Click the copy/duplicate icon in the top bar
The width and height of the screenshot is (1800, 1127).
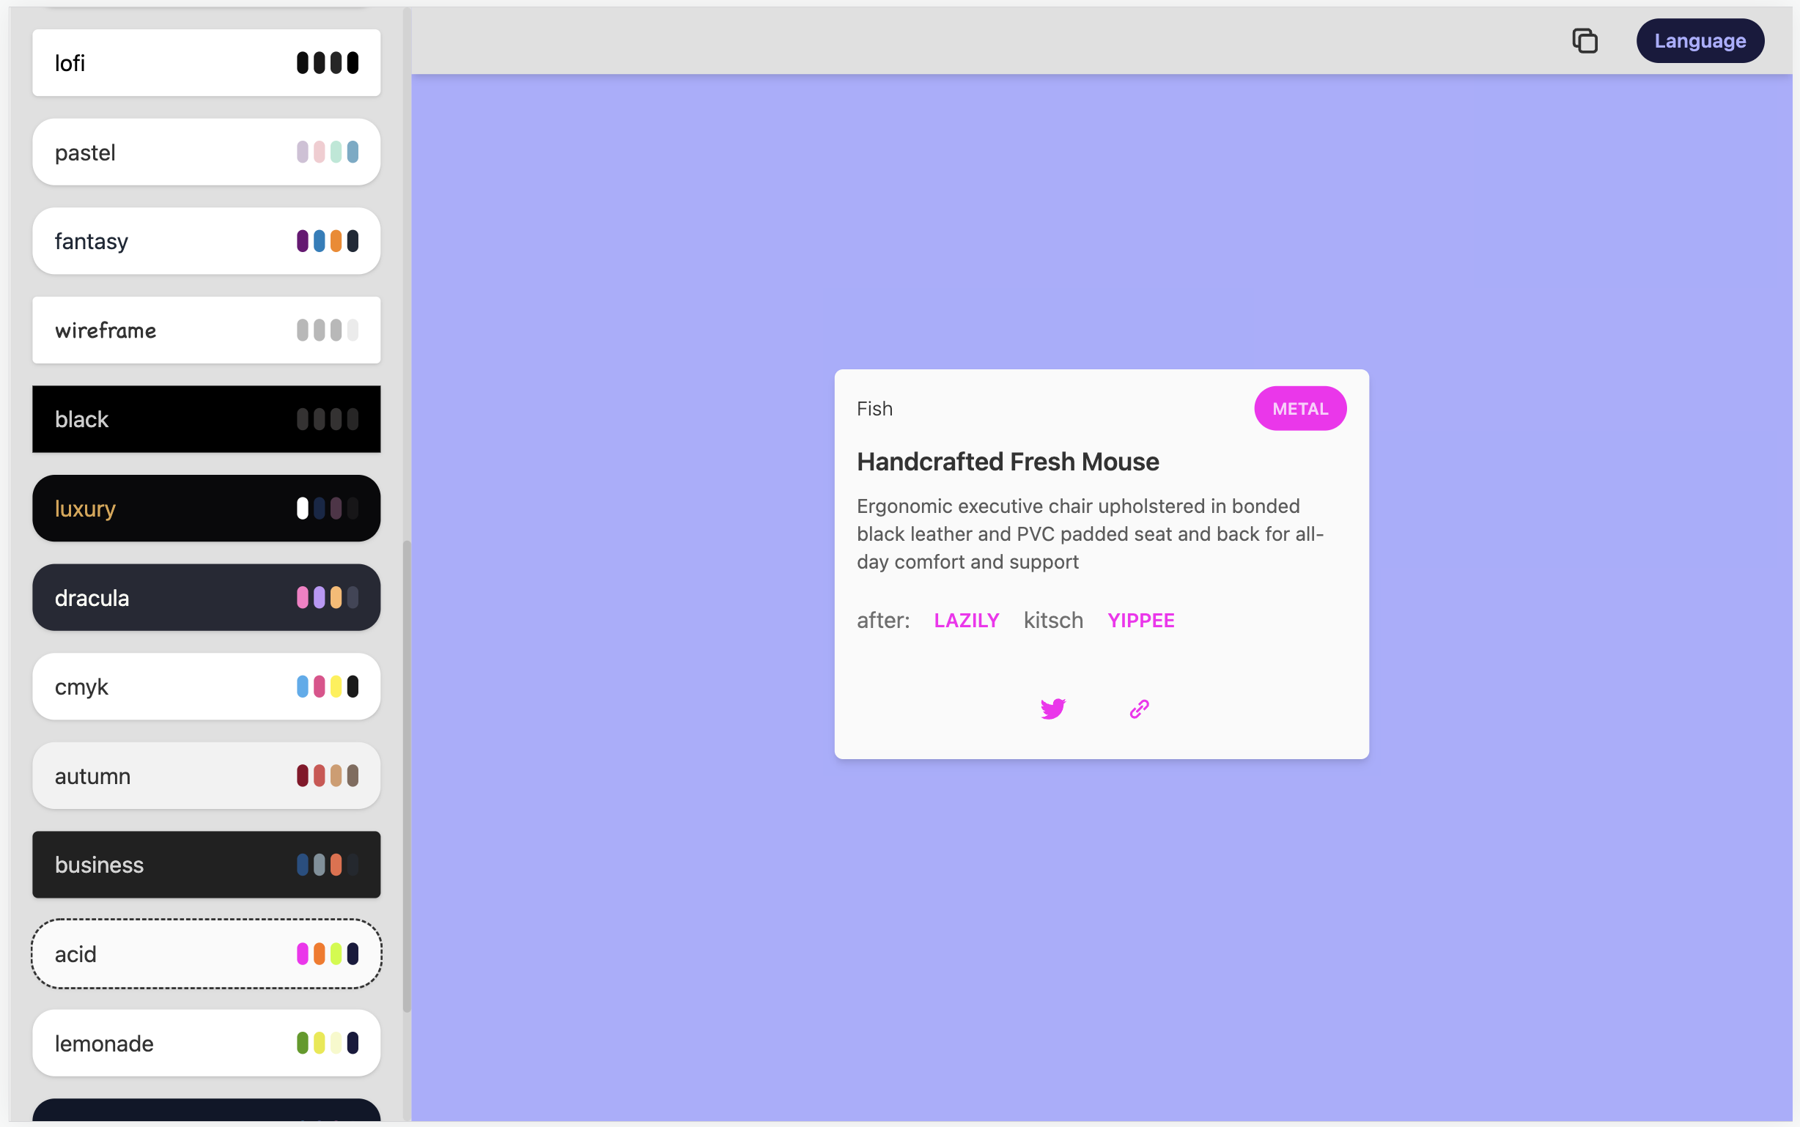click(1585, 40)
